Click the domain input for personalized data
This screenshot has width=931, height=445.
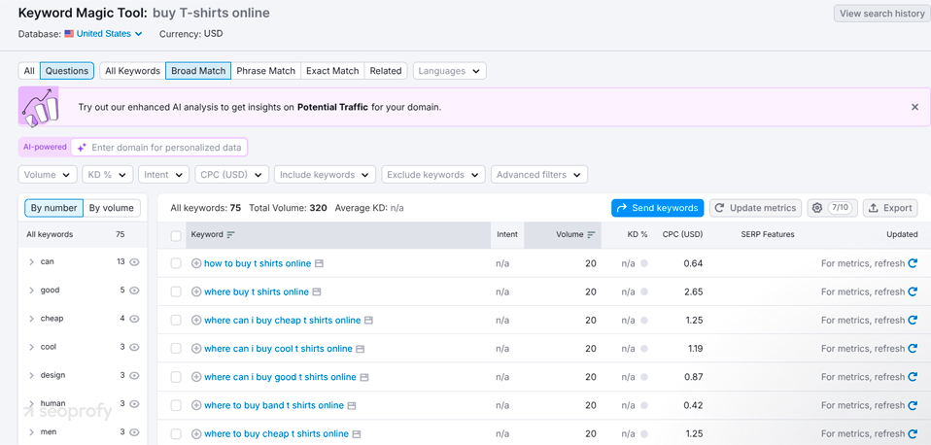159,147
